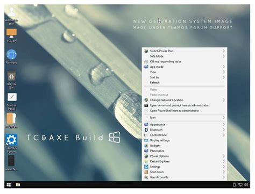Click the Paste shortcut menu entry
This screenshot has width=255, height=194.
coord(185,95)
